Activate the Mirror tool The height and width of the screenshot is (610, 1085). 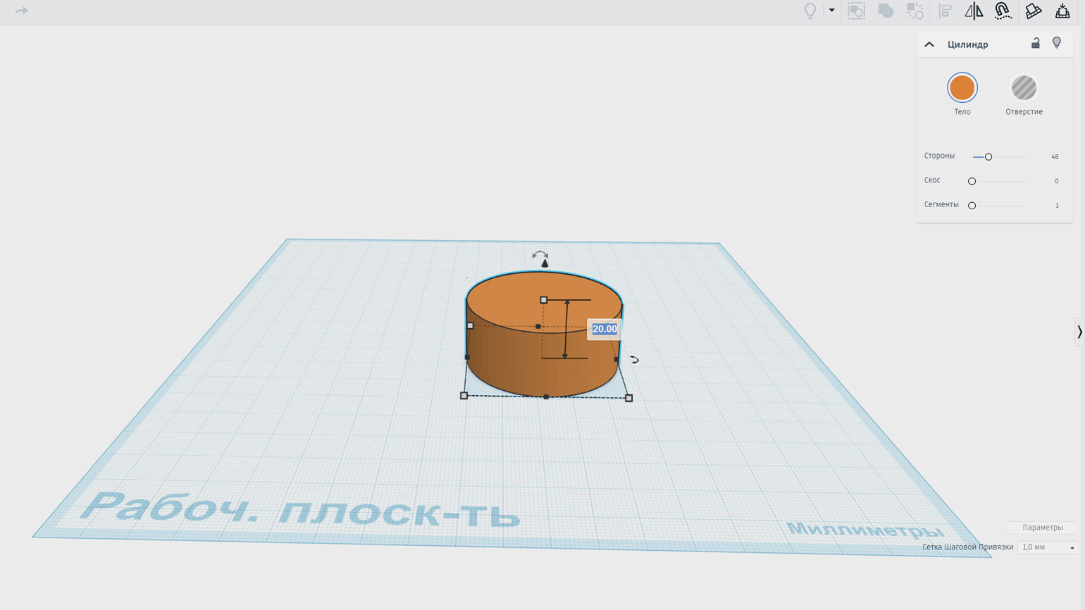tap(974, 11)
